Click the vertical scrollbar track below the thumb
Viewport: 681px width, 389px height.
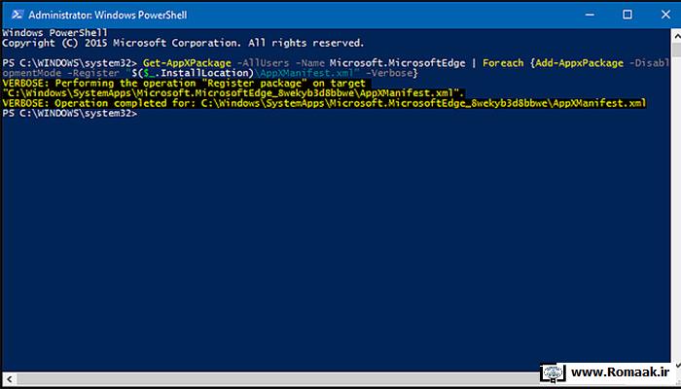tap(676, 208)
